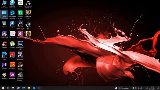Launch the Cyberpunk 2077 shortcut
This screenshot has height=90, width=160.
28,14
